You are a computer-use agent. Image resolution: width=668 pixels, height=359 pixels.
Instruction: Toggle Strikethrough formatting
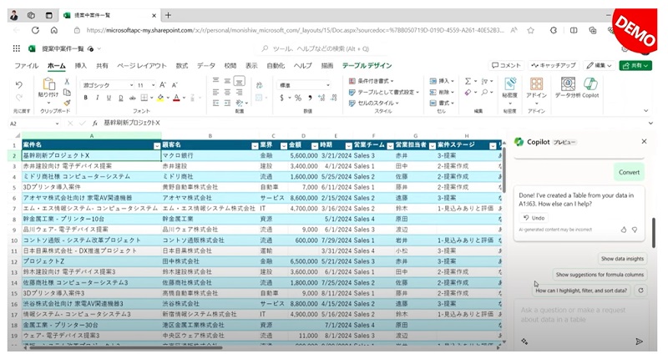pos(133,98)
